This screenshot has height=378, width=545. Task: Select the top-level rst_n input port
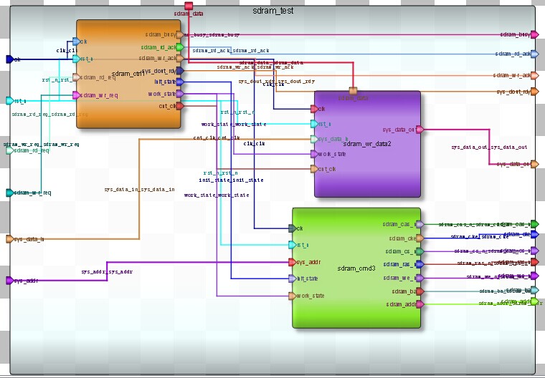(x=10, y=101)
